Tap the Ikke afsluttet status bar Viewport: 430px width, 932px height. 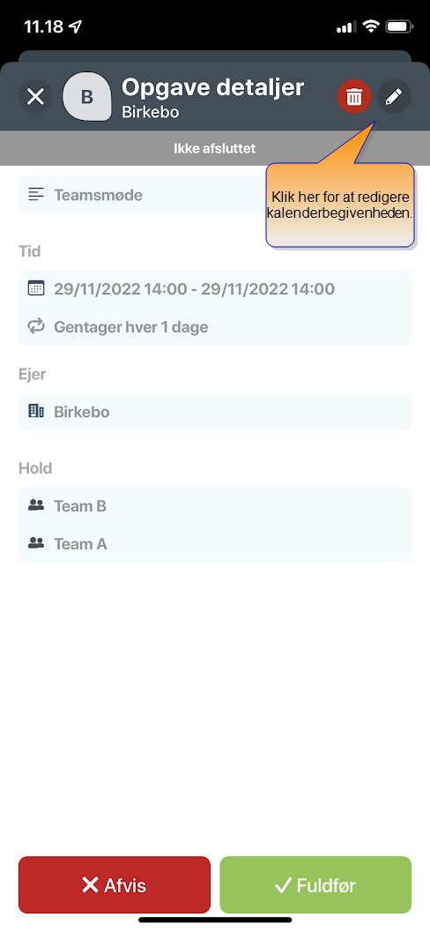pyautogui.click(x=215, y=148)
